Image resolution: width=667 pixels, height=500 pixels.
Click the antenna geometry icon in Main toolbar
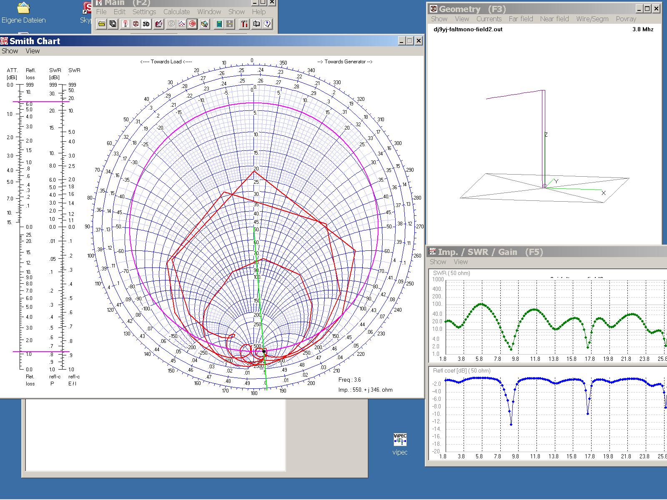tap(125, 24)
